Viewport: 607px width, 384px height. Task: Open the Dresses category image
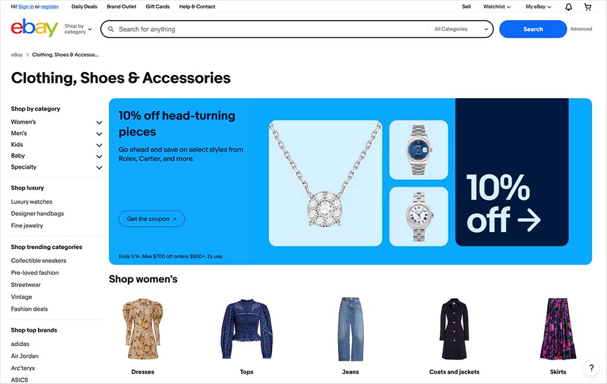(x=142, y=329)
